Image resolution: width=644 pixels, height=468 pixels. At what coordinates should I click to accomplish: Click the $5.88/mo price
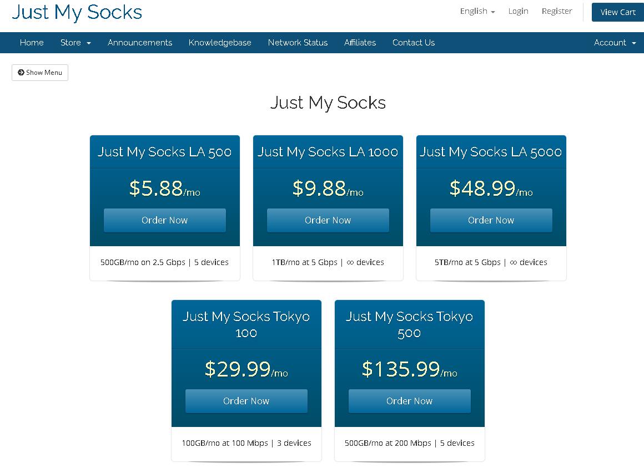point(165,189)
